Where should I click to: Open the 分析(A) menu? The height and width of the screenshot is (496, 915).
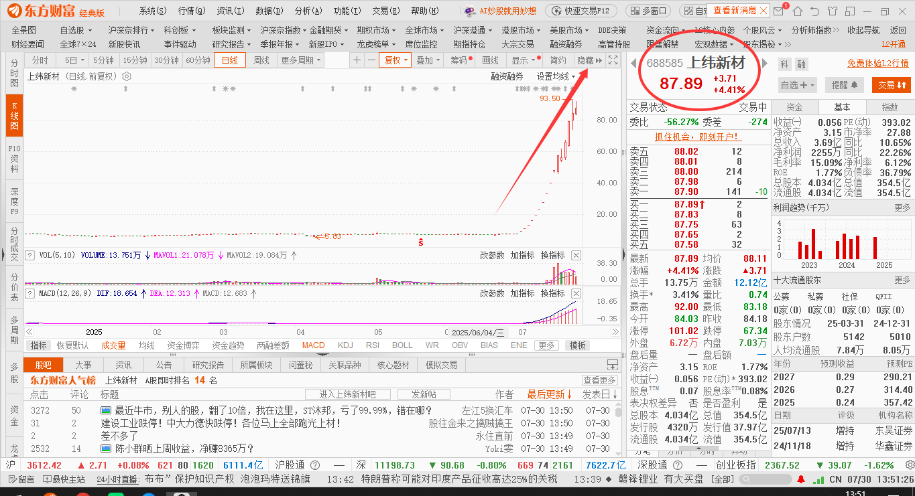tap(308, 11)
